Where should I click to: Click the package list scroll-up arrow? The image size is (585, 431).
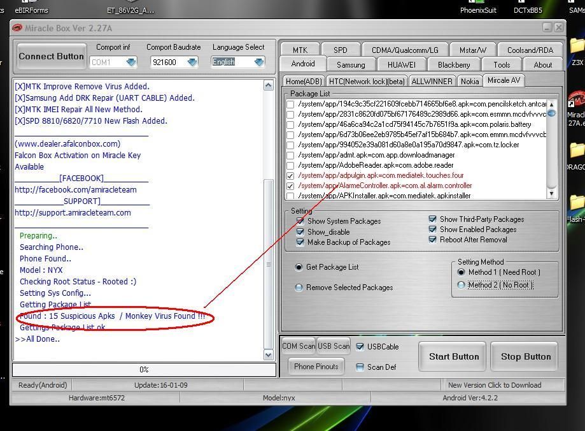(x=551, y=103)
